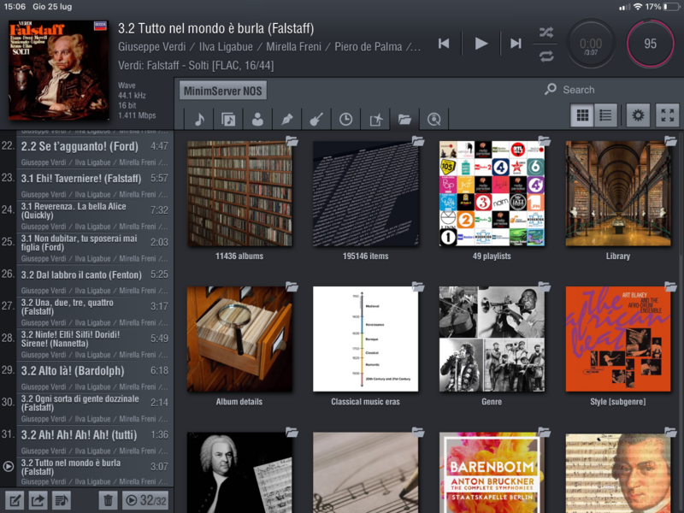Click the edit playlist pencil icon
684x513 pixels.
15,500
